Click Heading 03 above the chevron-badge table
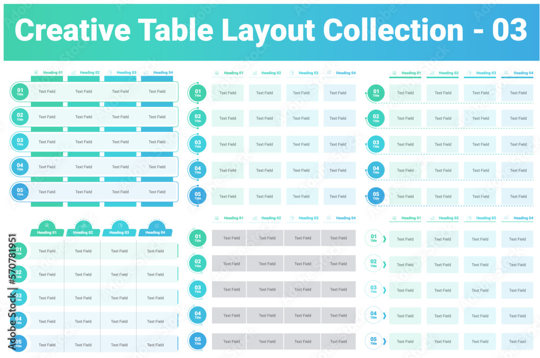 (x=486, y=218)
